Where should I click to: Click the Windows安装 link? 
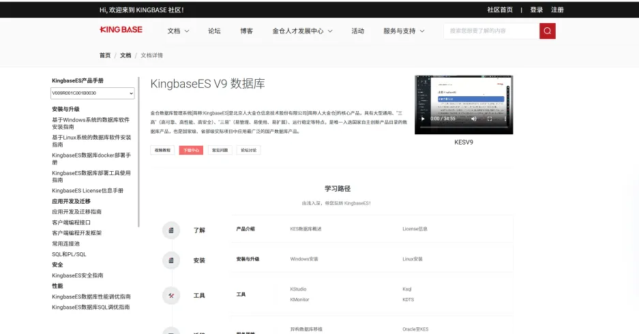pos(304,259)
